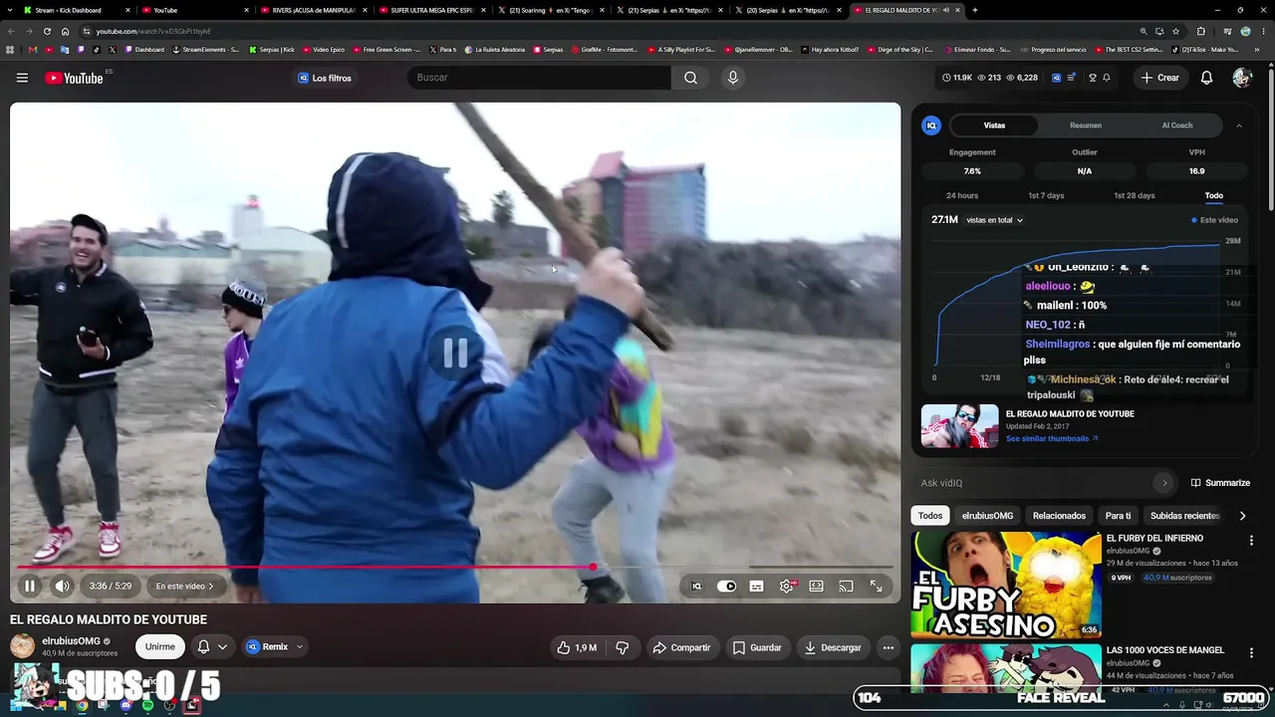Screen dimensions: 1275x717
Task: Open the vidIQ trophy icon
Action: [x=1092, y=78]
